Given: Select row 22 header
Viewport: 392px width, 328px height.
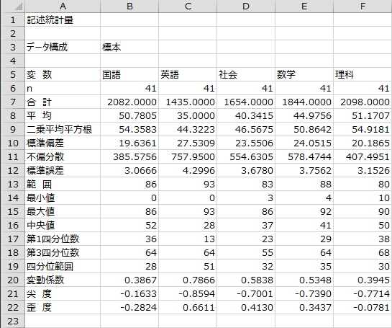Looking at the screenshot, I should [x=13, y=307].
